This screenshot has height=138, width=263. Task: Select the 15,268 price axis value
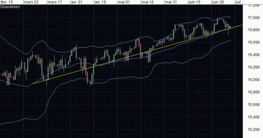(x=254, y=130)
